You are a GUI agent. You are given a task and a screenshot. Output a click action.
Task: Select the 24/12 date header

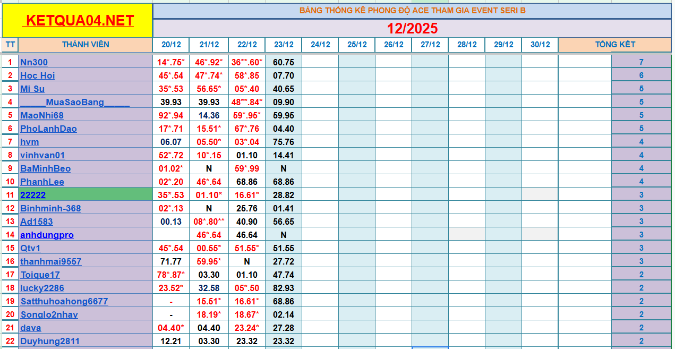pos(320,45)
